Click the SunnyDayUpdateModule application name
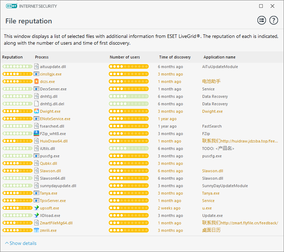The image size is (284, 252). click(225, 186)
